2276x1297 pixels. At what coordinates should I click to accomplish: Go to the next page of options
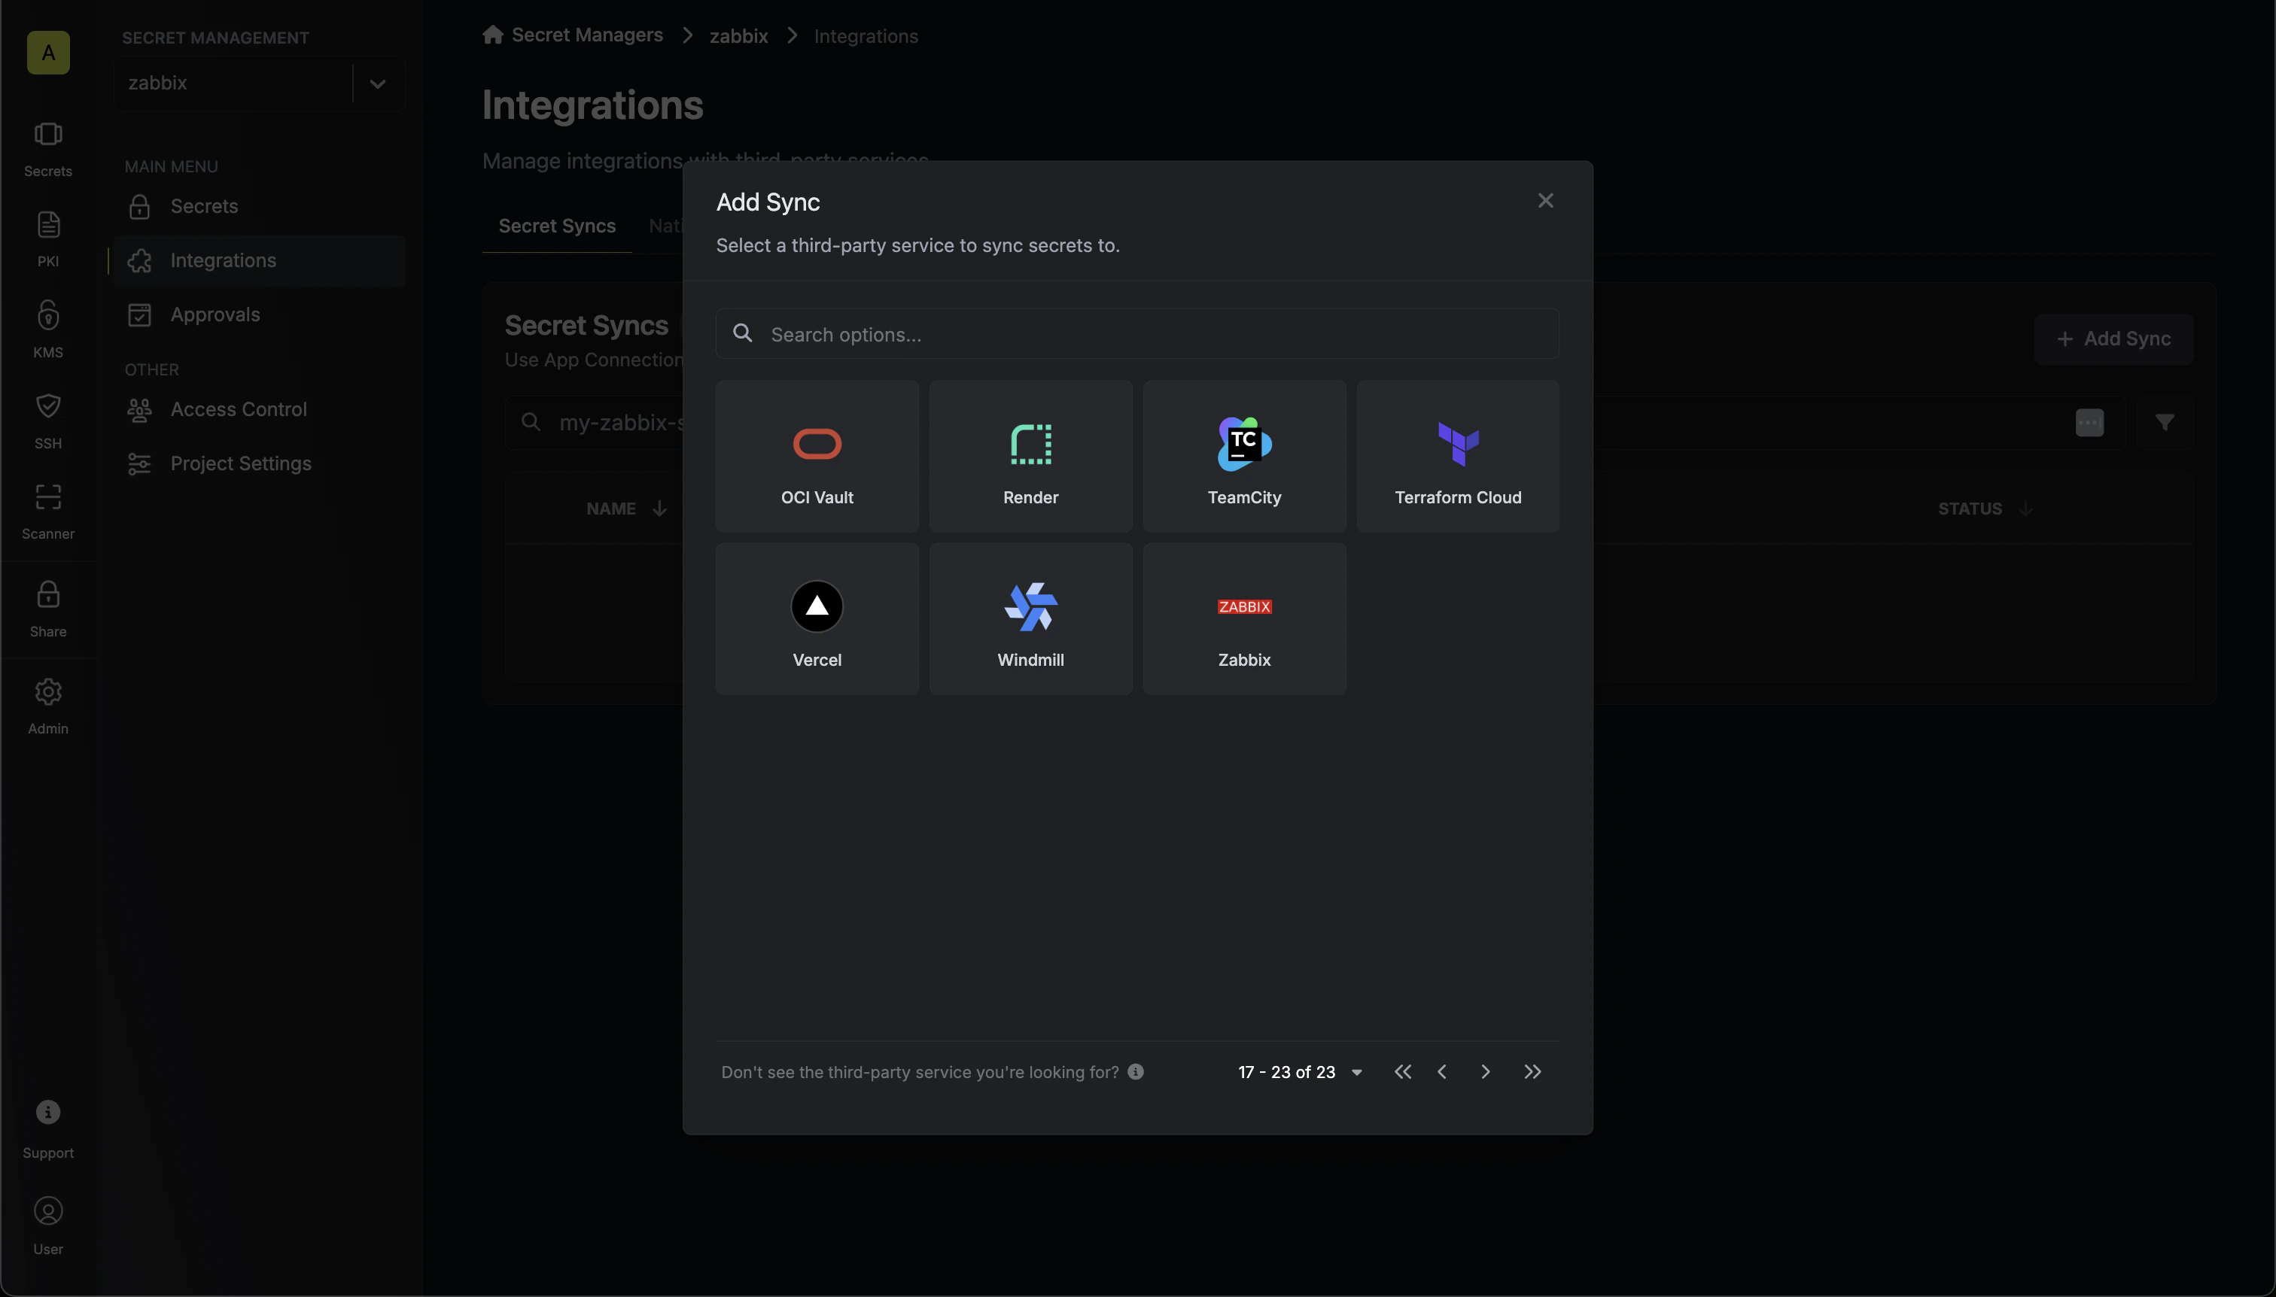(x=1486, y=1071)
